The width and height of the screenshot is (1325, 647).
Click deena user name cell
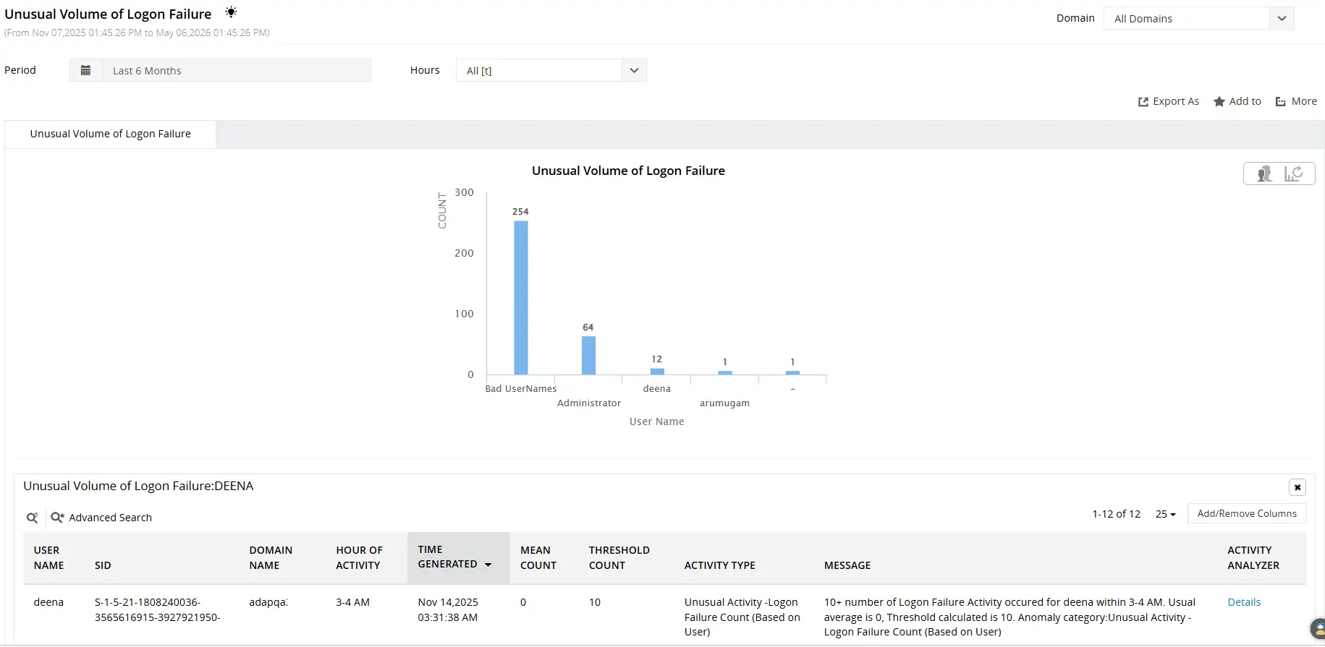point(48,602)
